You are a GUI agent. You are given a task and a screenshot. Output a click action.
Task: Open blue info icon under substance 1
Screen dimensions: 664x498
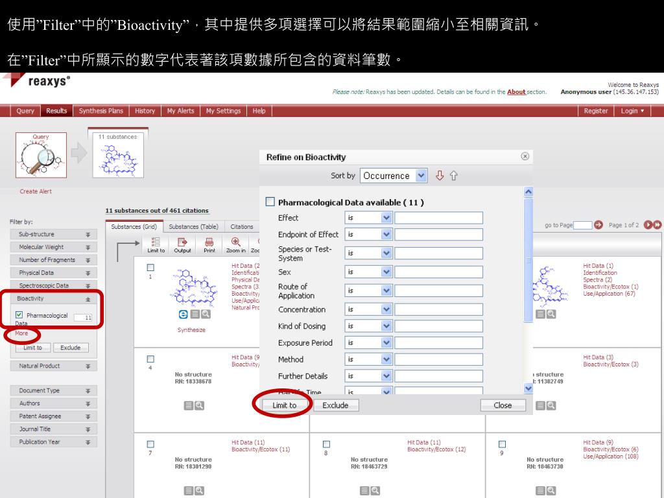pos(183,314)
